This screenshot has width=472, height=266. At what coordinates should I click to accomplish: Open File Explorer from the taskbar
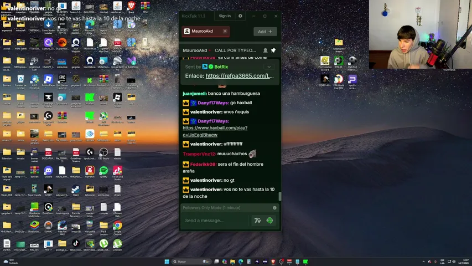tap(232, 262)
